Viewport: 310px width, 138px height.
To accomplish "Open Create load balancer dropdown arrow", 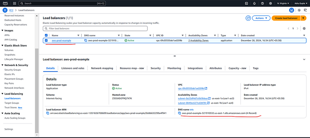I will pos(303,18).
